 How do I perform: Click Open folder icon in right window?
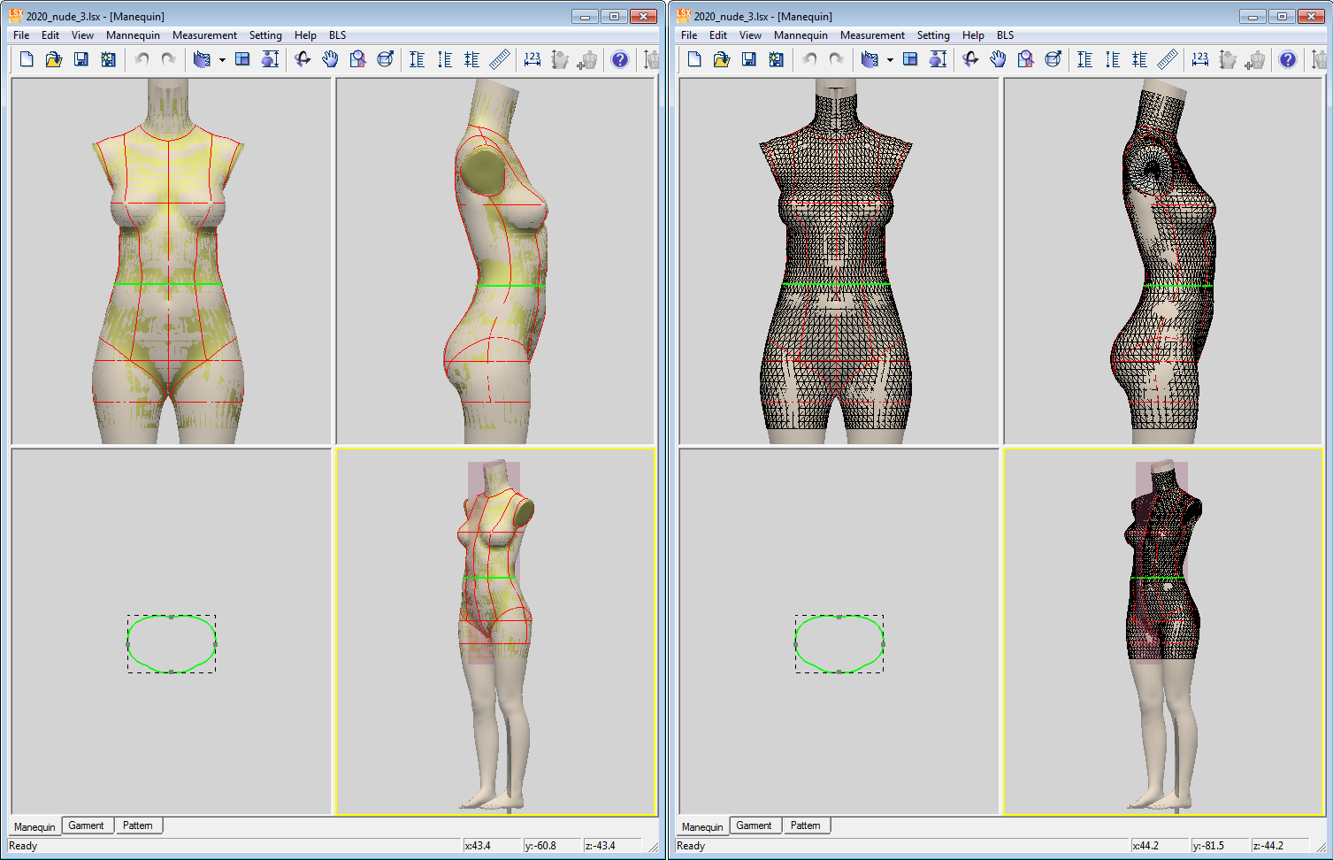click(x=722, y=59)
